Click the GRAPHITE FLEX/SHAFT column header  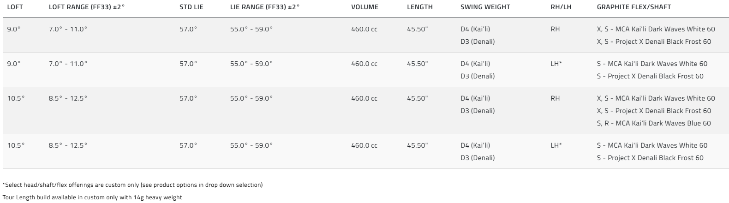(x=634, y=7)
